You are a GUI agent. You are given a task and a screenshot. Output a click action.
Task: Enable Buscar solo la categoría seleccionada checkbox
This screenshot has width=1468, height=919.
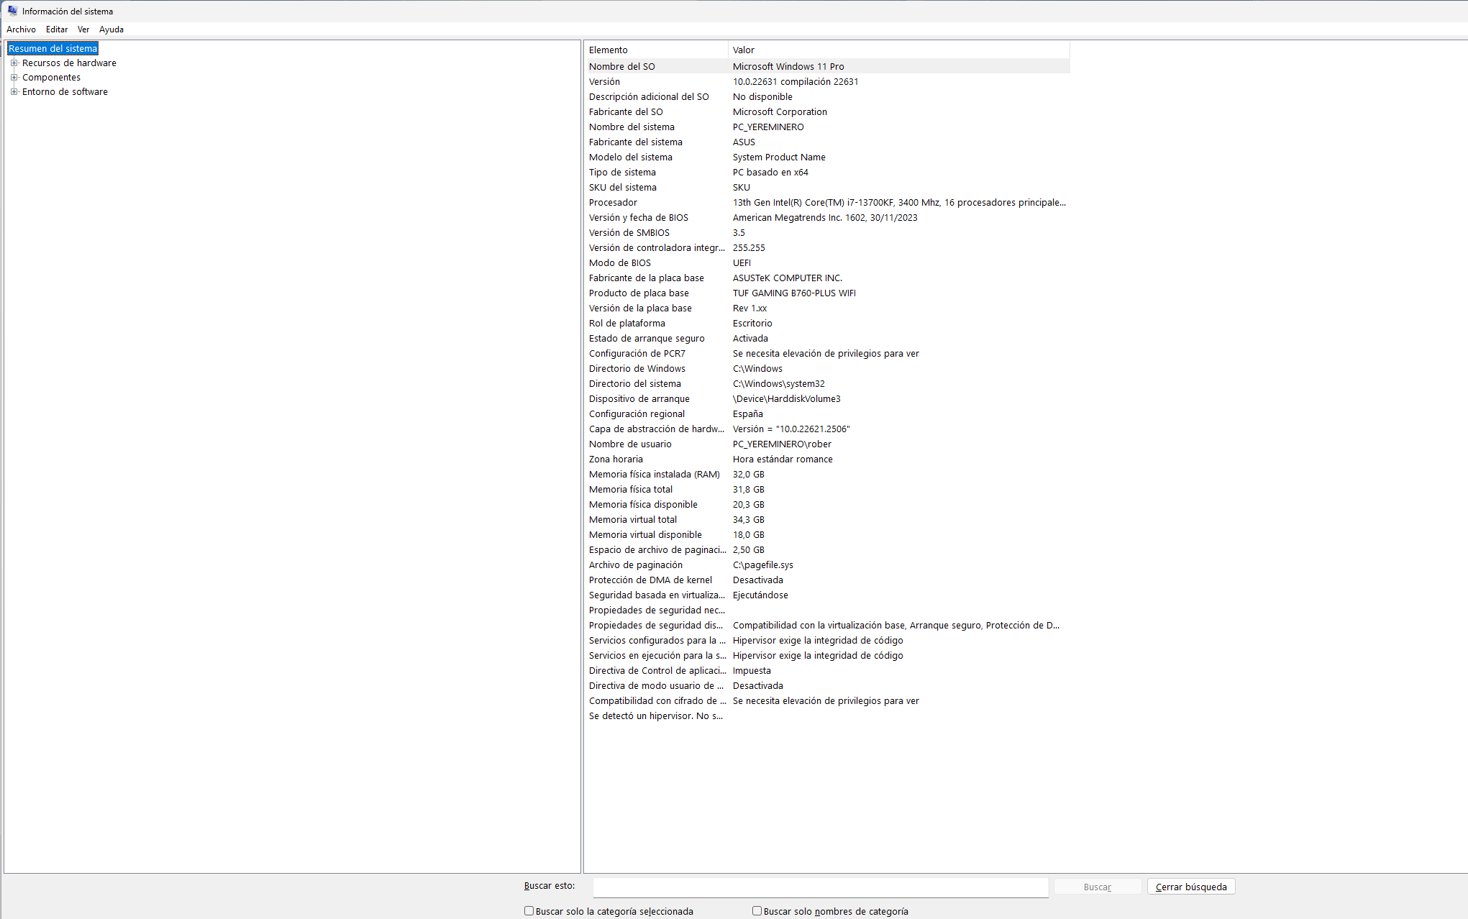tap(529, 911)
